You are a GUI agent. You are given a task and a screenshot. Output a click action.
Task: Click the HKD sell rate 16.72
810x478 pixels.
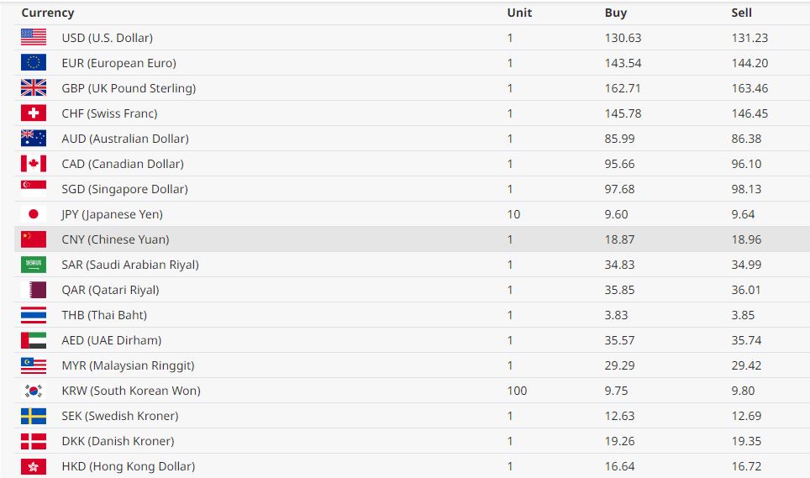[x=746, y=466]
